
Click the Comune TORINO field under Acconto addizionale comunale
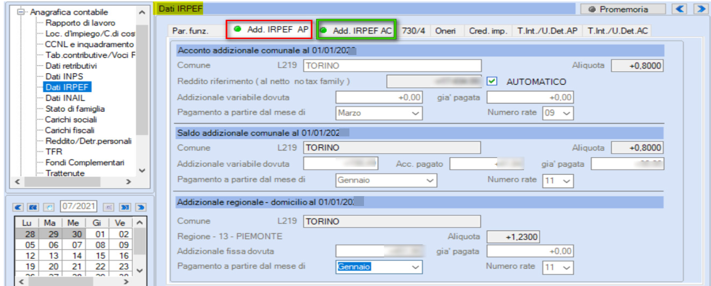click(x=392, y=66)
